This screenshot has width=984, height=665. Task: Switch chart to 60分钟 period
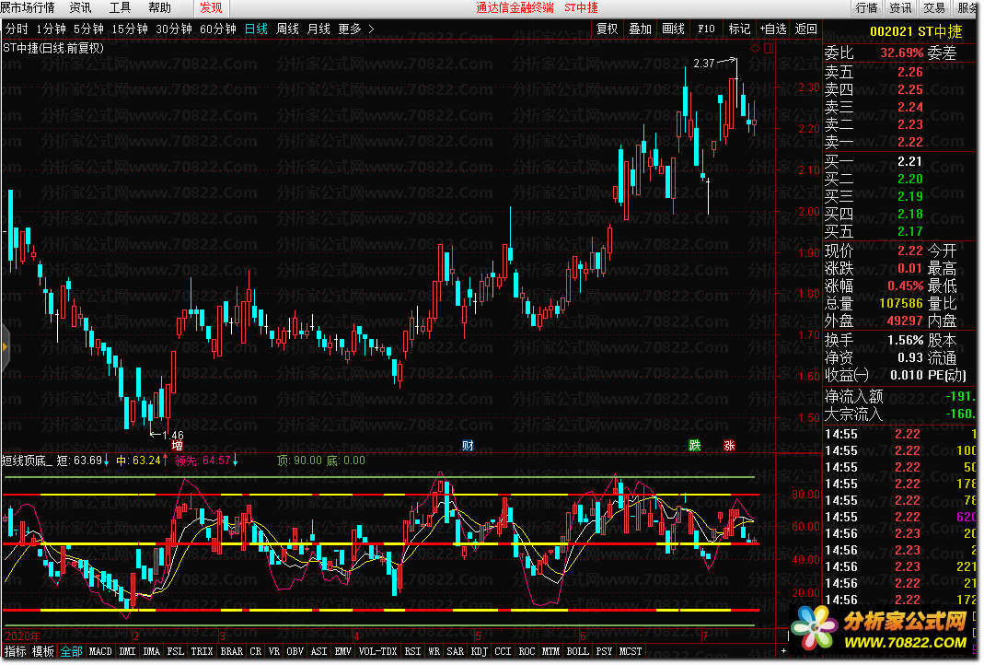(x=218, y=29)
